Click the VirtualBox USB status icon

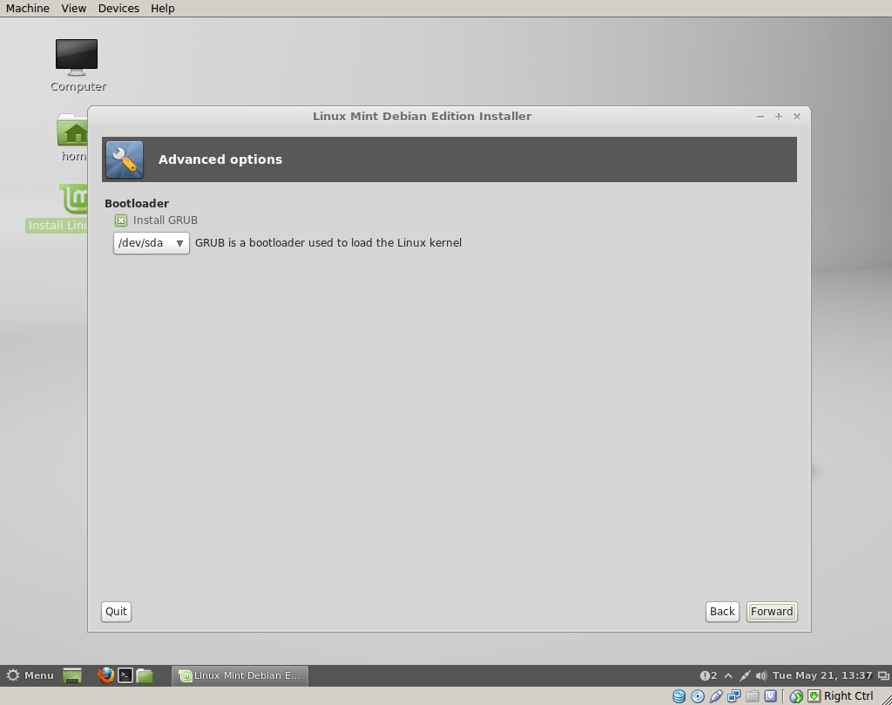point(717,695)
